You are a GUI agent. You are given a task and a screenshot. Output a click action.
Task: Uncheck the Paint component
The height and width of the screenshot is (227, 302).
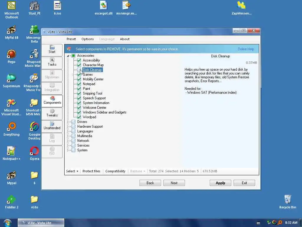[79, 89]
